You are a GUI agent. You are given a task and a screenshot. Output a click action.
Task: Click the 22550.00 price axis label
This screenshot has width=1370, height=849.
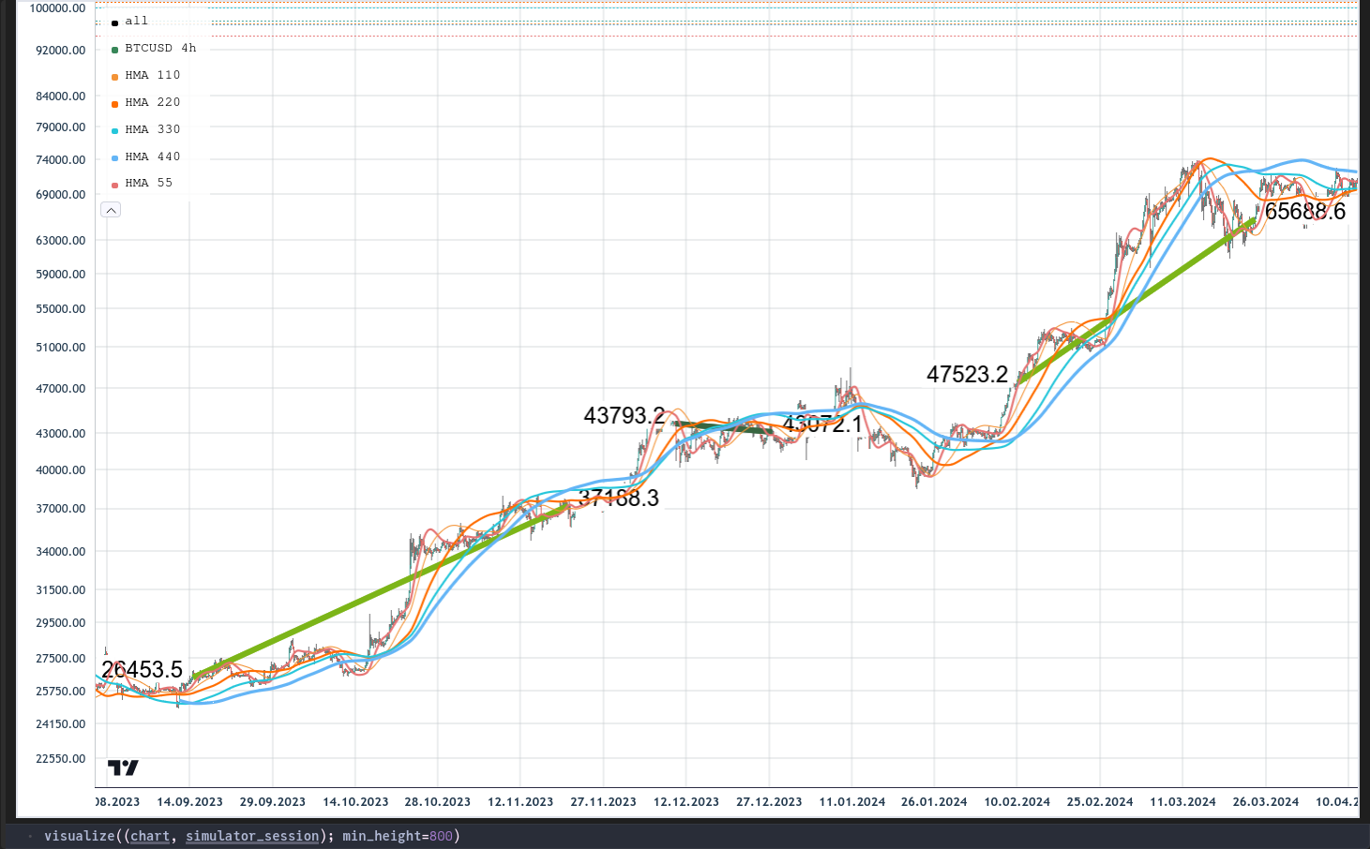(61, 758)
